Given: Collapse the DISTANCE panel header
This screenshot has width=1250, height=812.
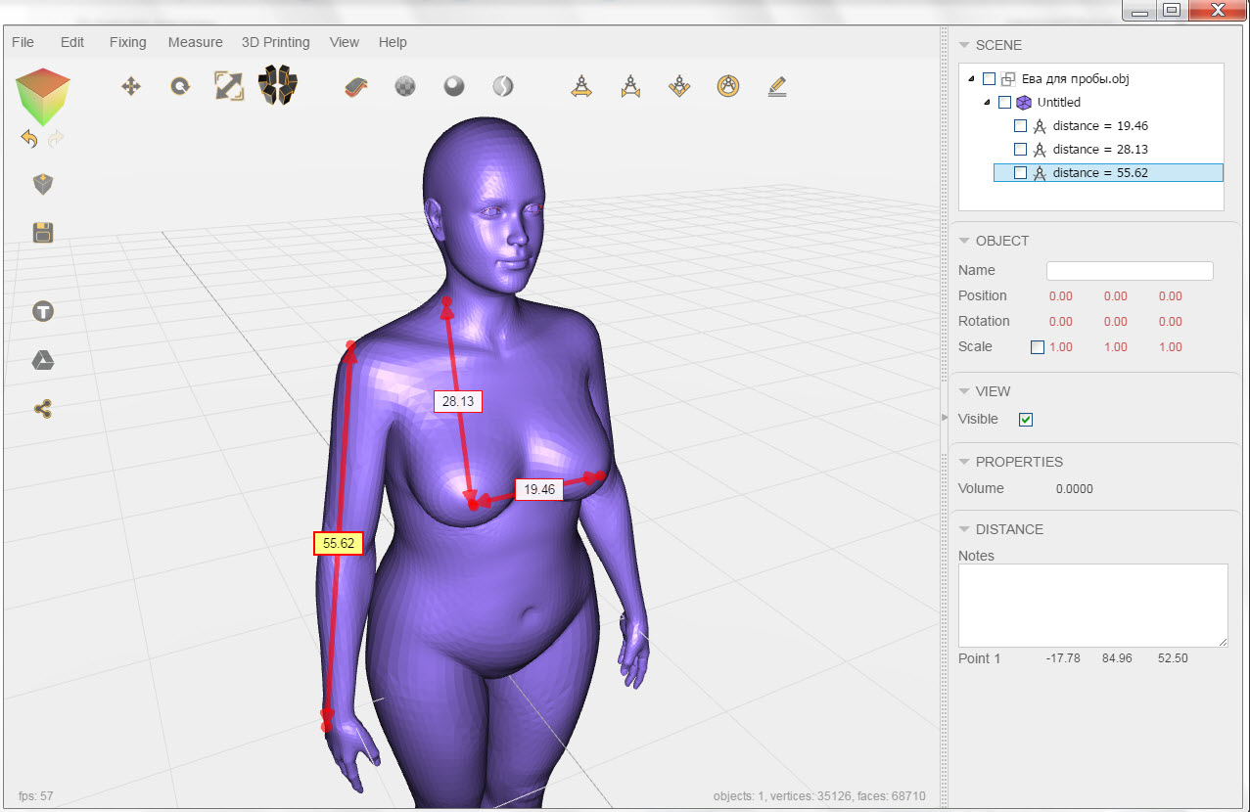Looking at the screenshot, I should point(964,529).
